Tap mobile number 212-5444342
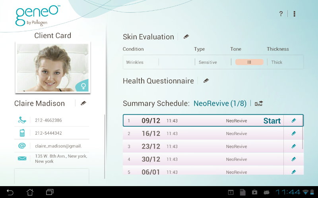This screenshot has width=318, height=198. (48, 133)
